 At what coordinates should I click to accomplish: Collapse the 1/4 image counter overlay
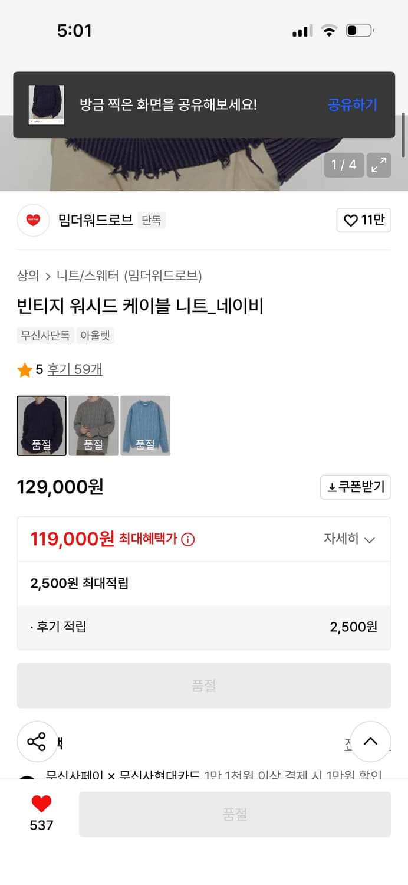pyautogui.click(x=344, y=165)
